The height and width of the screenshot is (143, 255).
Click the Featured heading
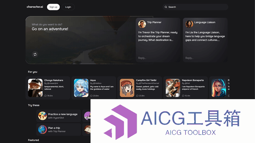33,140
